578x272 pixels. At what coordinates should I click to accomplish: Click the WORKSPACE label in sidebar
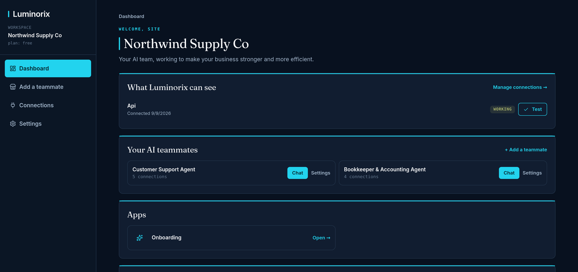[20, 27]
